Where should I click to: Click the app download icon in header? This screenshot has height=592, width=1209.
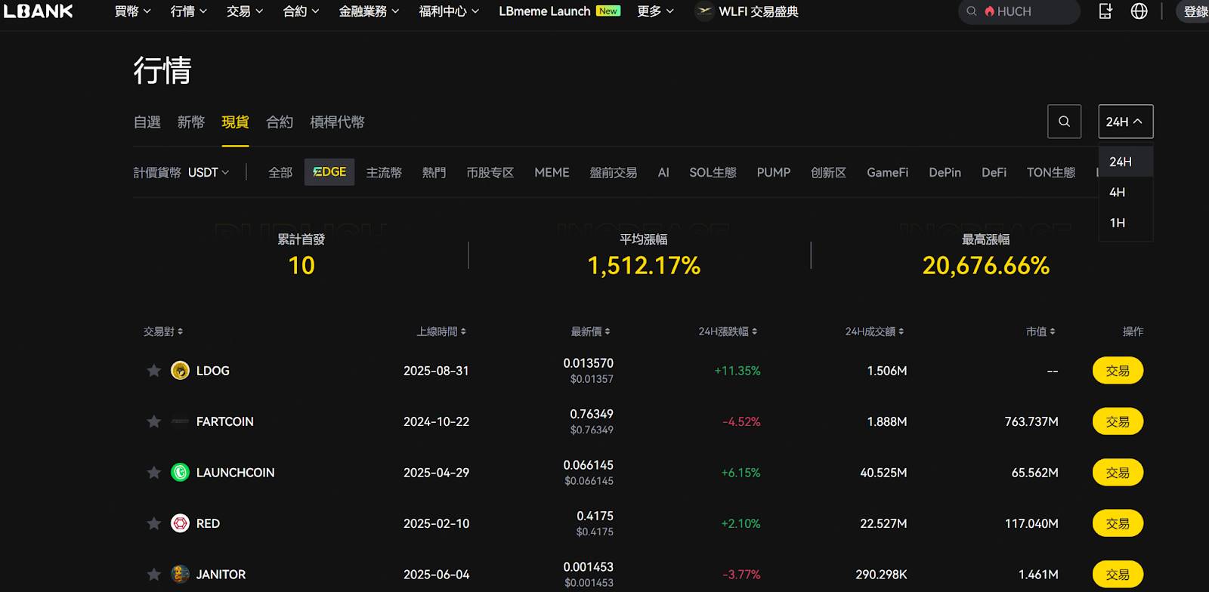pyautogui.click(x=1105, y=11)
